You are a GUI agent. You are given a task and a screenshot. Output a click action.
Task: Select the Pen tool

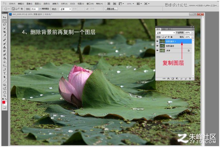click(4, 70)
